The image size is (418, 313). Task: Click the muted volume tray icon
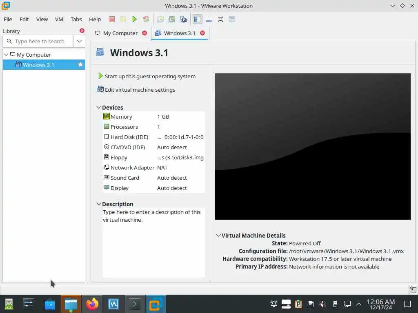coord(323,304)
